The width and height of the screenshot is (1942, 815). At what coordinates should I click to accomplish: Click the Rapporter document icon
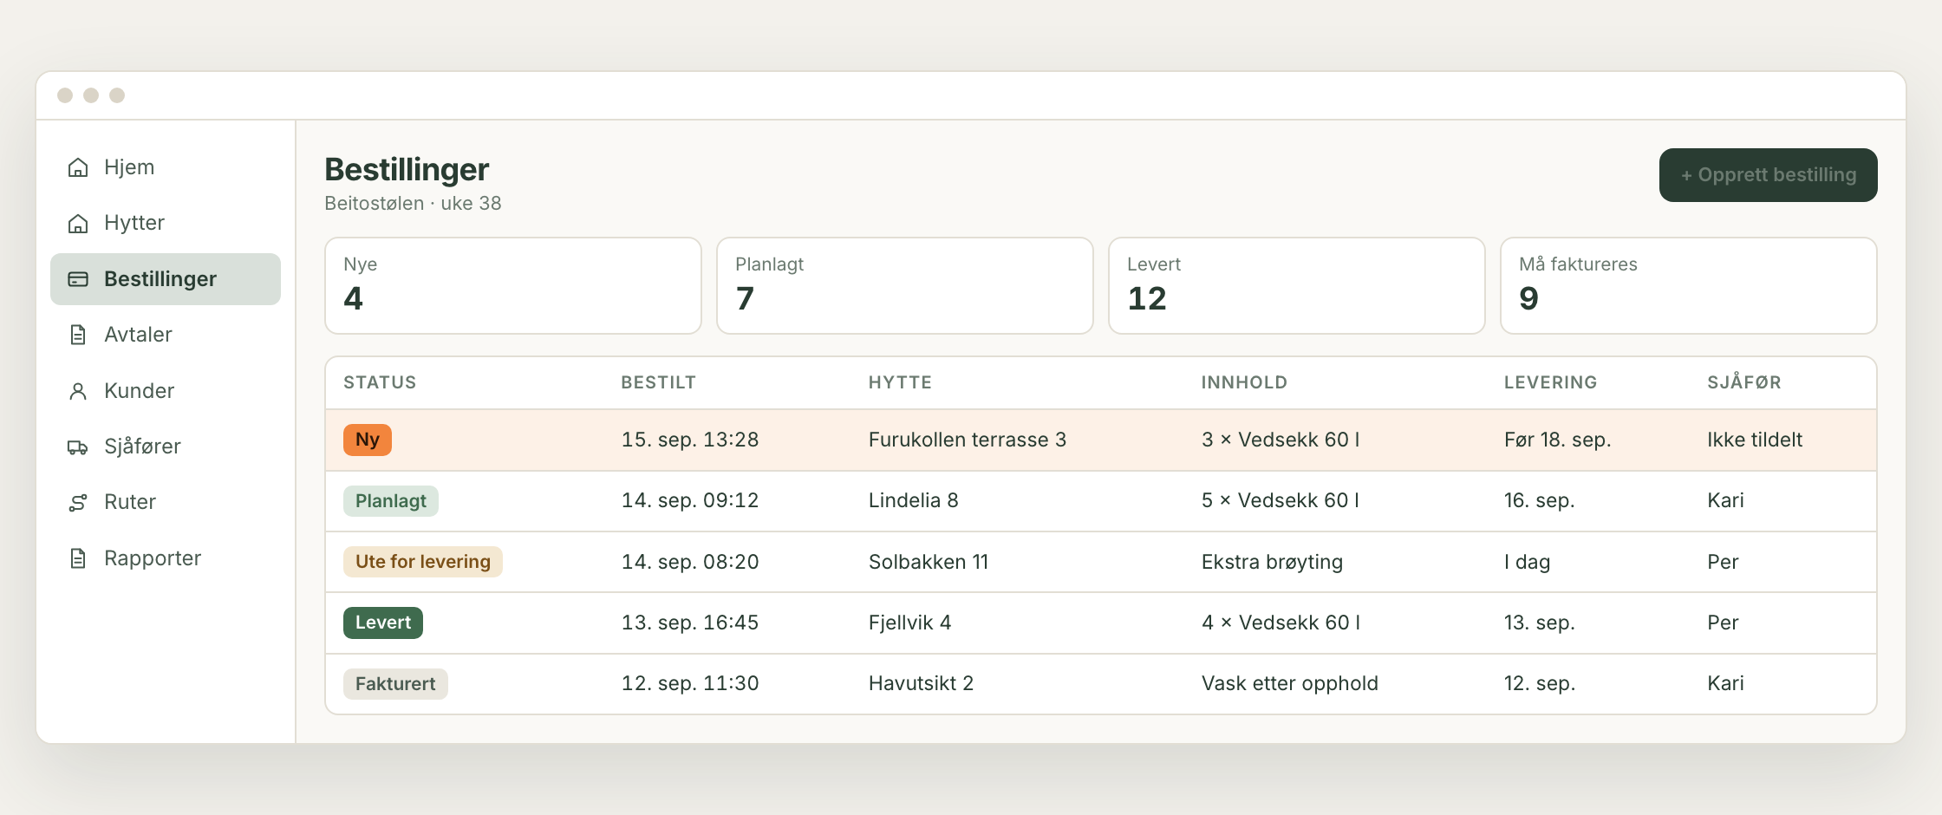point(78,558)
